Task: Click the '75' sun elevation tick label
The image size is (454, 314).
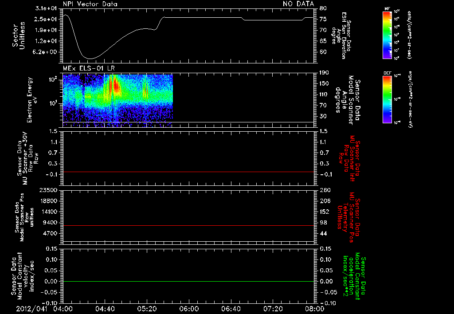Action: 323,19
